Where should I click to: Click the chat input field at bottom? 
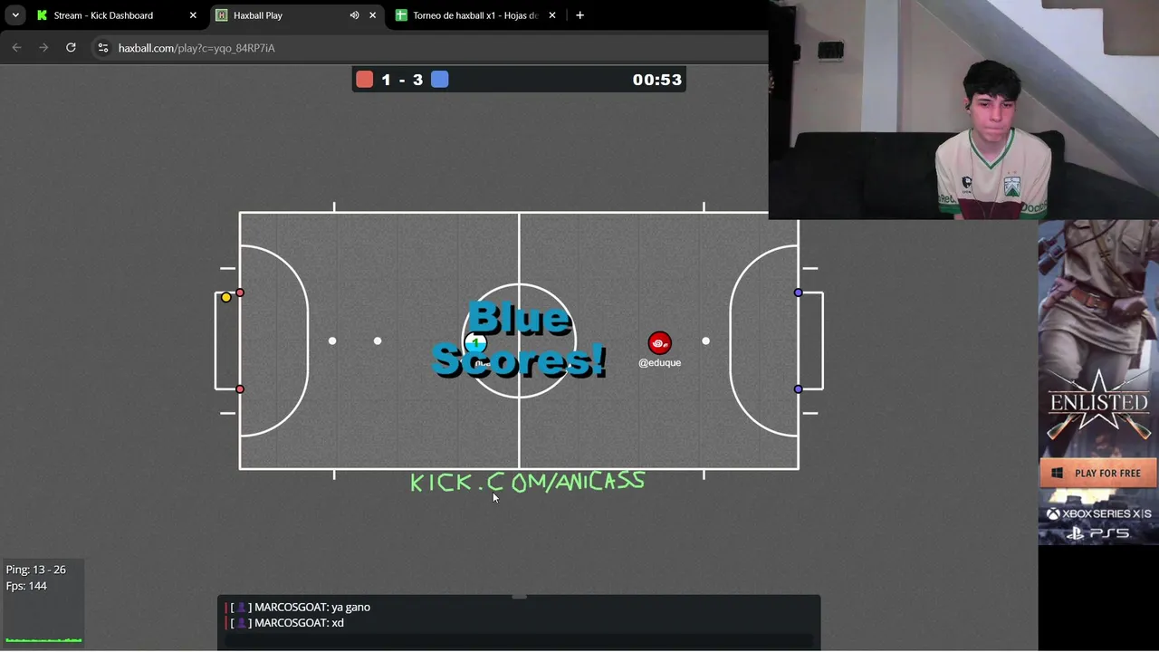pos(519,641)
